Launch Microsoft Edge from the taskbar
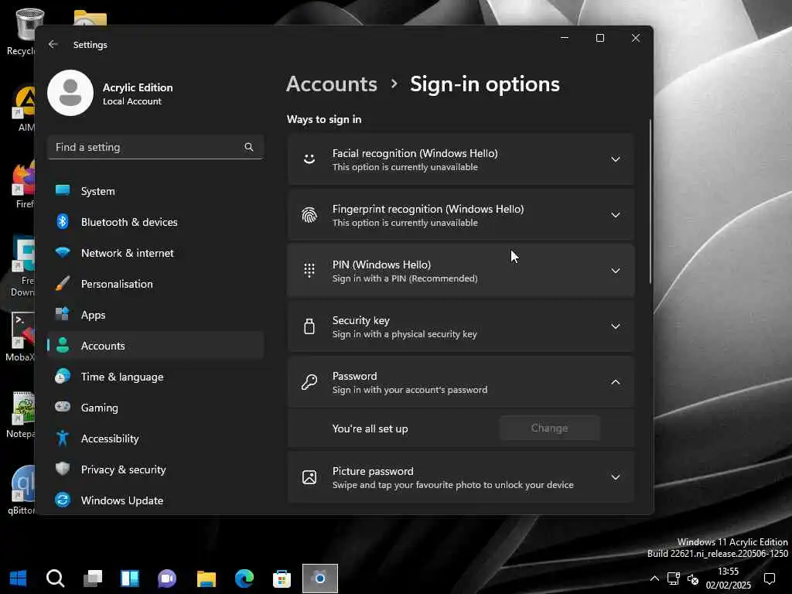Screen dimensions: 792x594 (244, 579)
